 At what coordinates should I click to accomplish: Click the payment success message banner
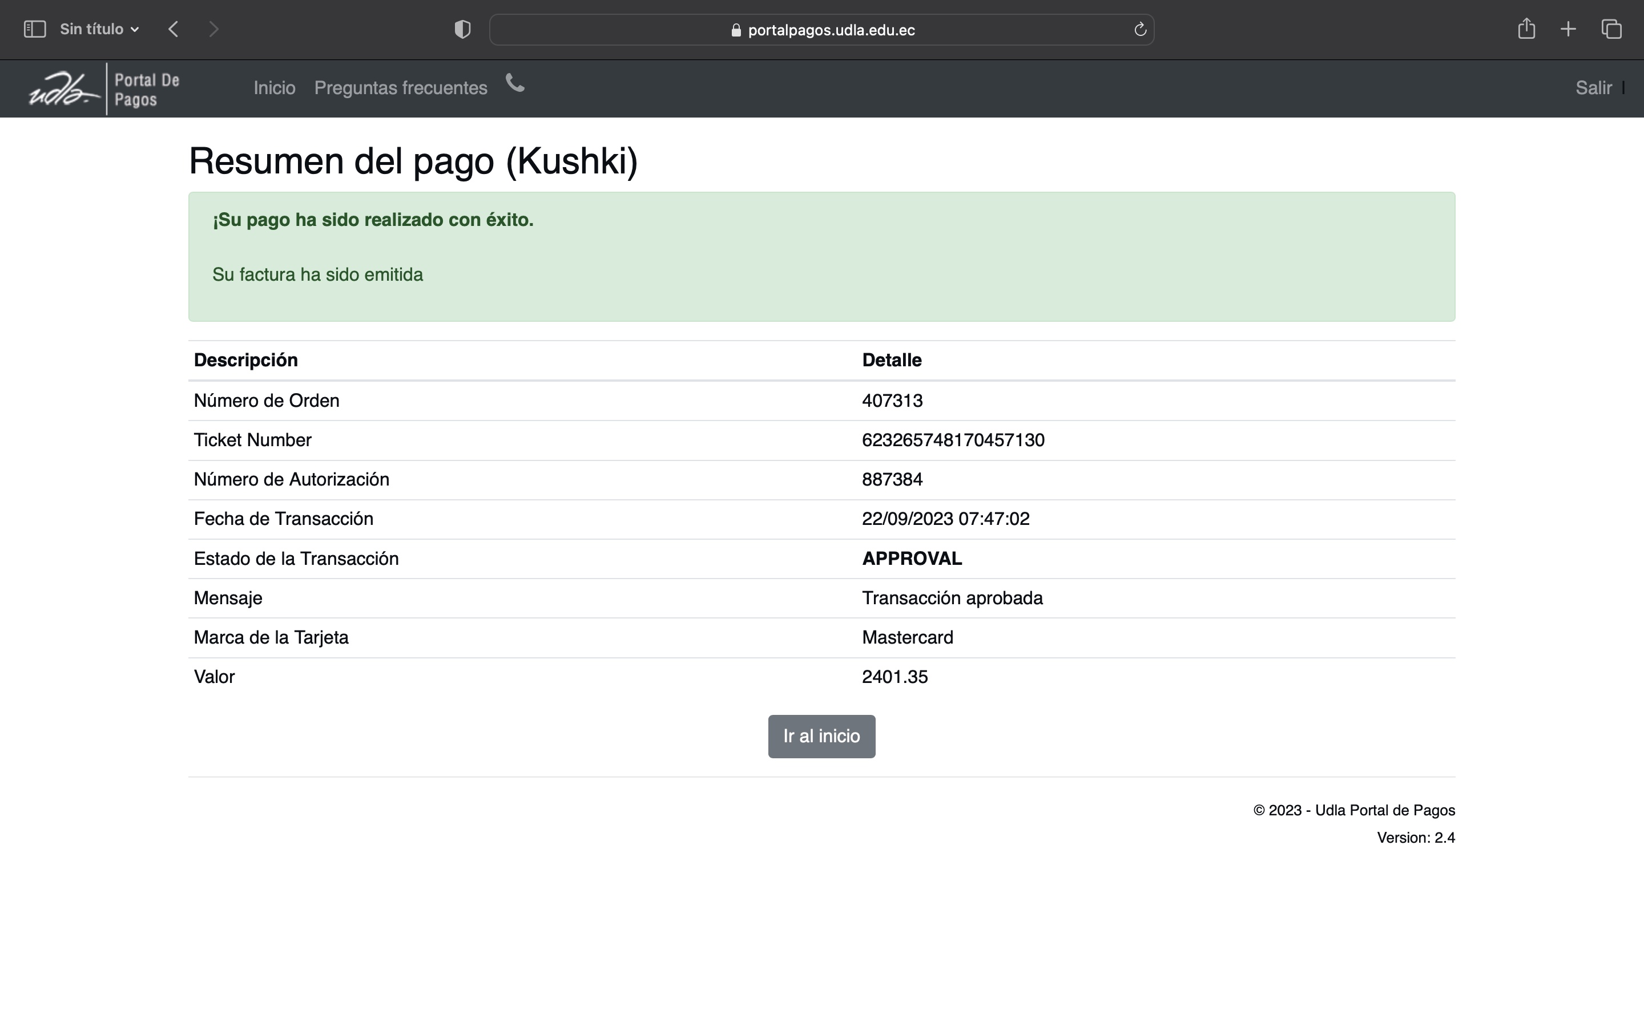coord(821,256)
